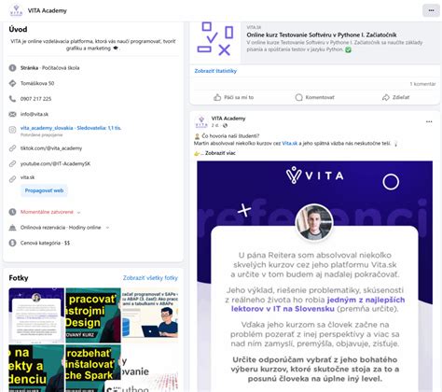Expand the Onlinová rezervácia dropdown arrow
442x392 pixels.
click(107, 228)
